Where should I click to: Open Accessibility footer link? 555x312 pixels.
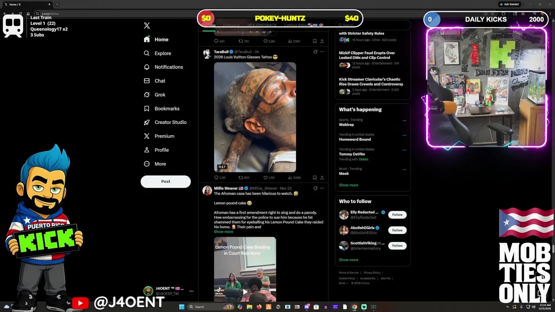tap(368, 279)
